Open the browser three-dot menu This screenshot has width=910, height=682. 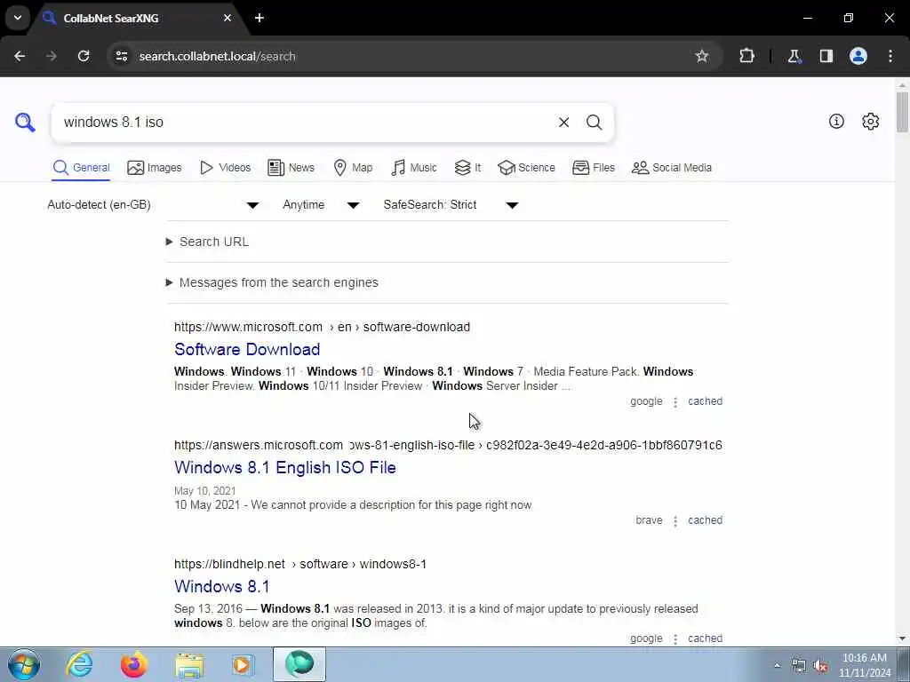[890, 56]
